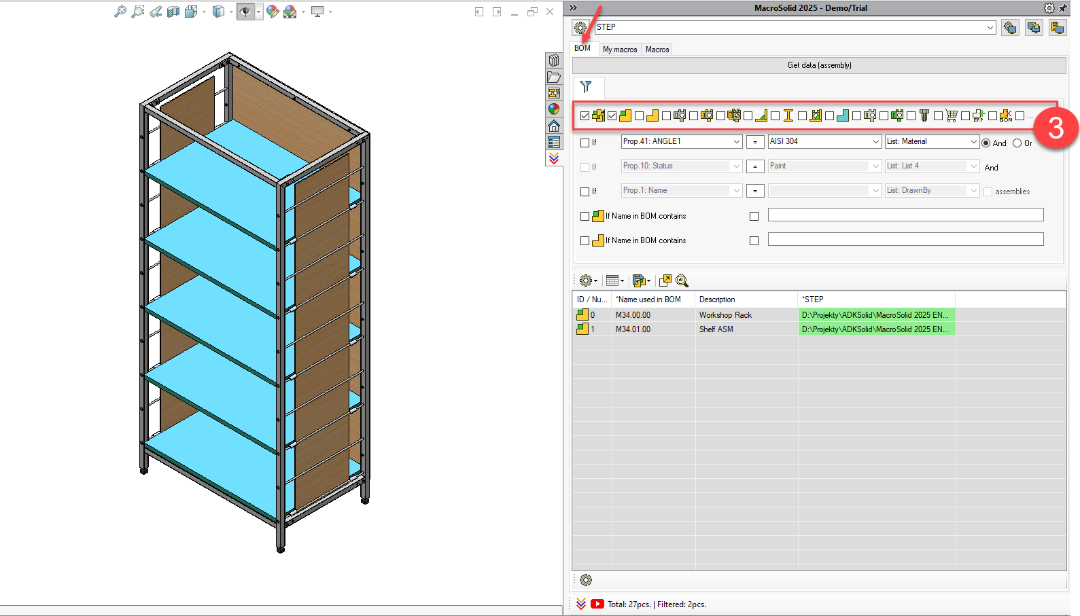Click the gear icon below the table
This screenshot has width=1080, height=616.
point(586,580)
